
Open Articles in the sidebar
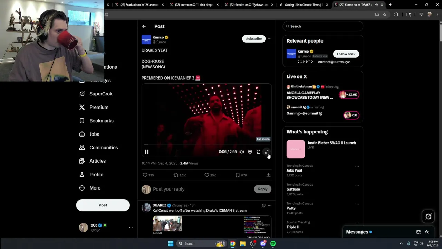[93, 161]
